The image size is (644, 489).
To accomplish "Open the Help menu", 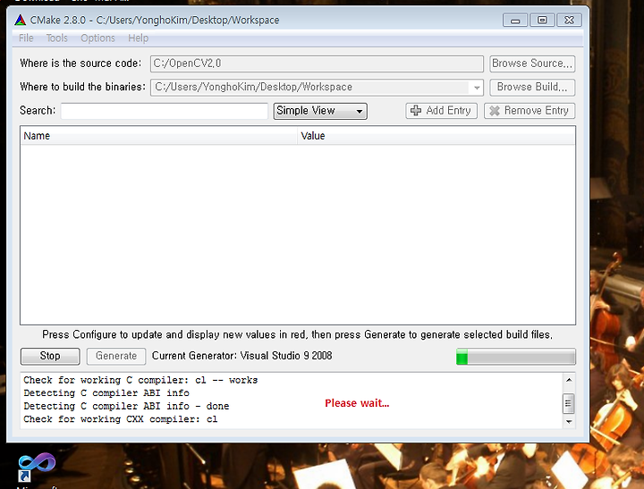I will click(138, 38).
